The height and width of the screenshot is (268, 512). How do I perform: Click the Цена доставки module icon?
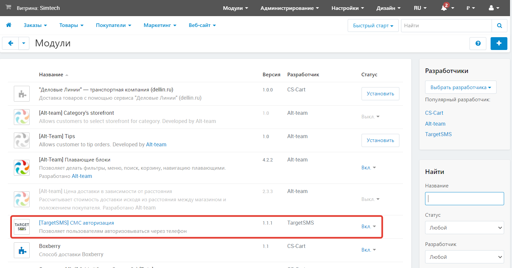pyautogui.click(x=22, y=199)
